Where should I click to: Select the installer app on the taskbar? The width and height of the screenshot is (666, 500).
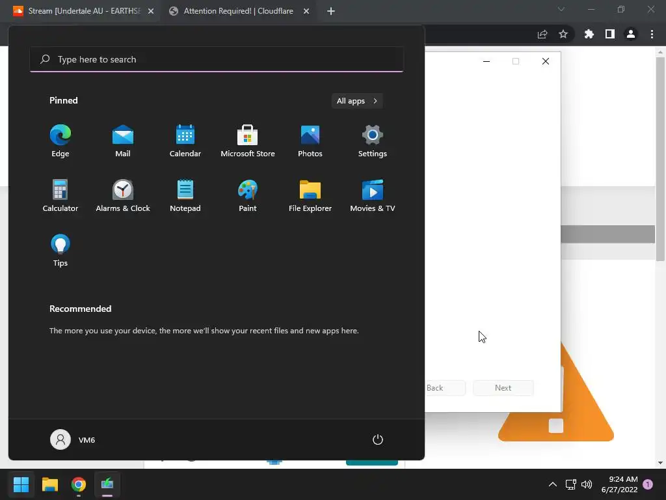click(x=107, y=484)
